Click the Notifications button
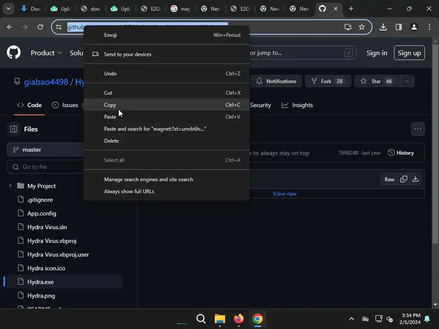This screenshot has width=439, height=329. [276, 81]
